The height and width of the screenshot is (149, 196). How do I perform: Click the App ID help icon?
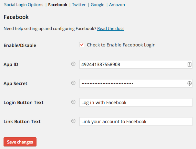(73, 64)
